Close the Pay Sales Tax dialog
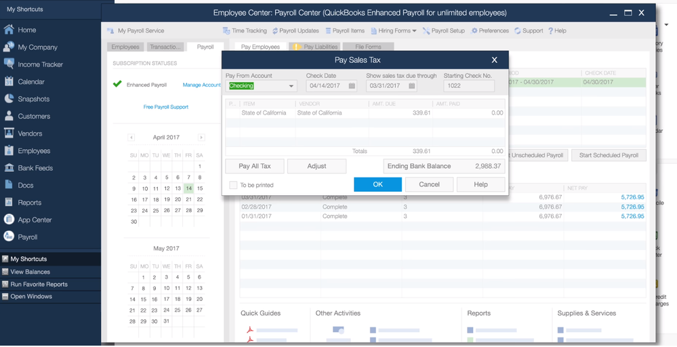This screenshot has height=347, width=677. click(494, 60)
